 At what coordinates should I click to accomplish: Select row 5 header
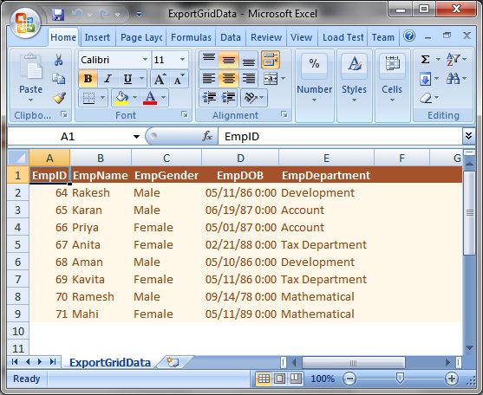click(x=18, y=245)
